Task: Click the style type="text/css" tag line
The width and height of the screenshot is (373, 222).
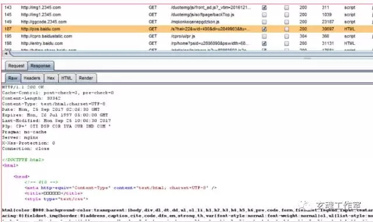Action: (56, 199)
